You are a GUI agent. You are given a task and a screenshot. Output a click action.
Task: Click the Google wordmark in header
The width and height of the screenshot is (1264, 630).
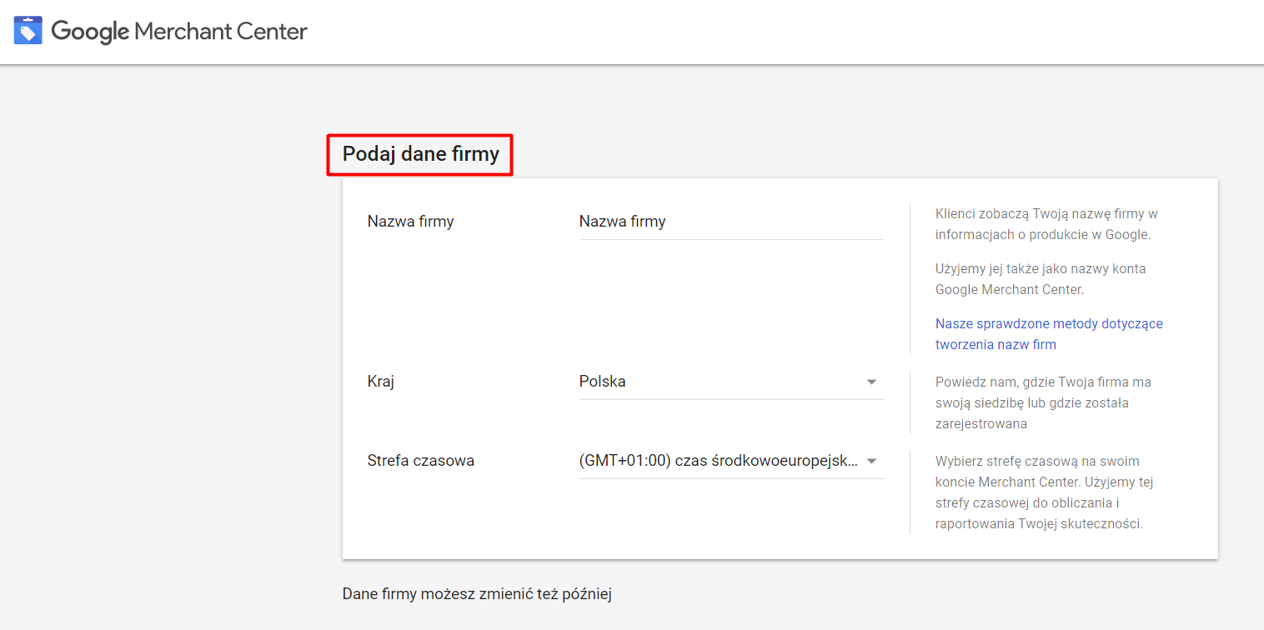pyautogui.click(x=90, y=32)
